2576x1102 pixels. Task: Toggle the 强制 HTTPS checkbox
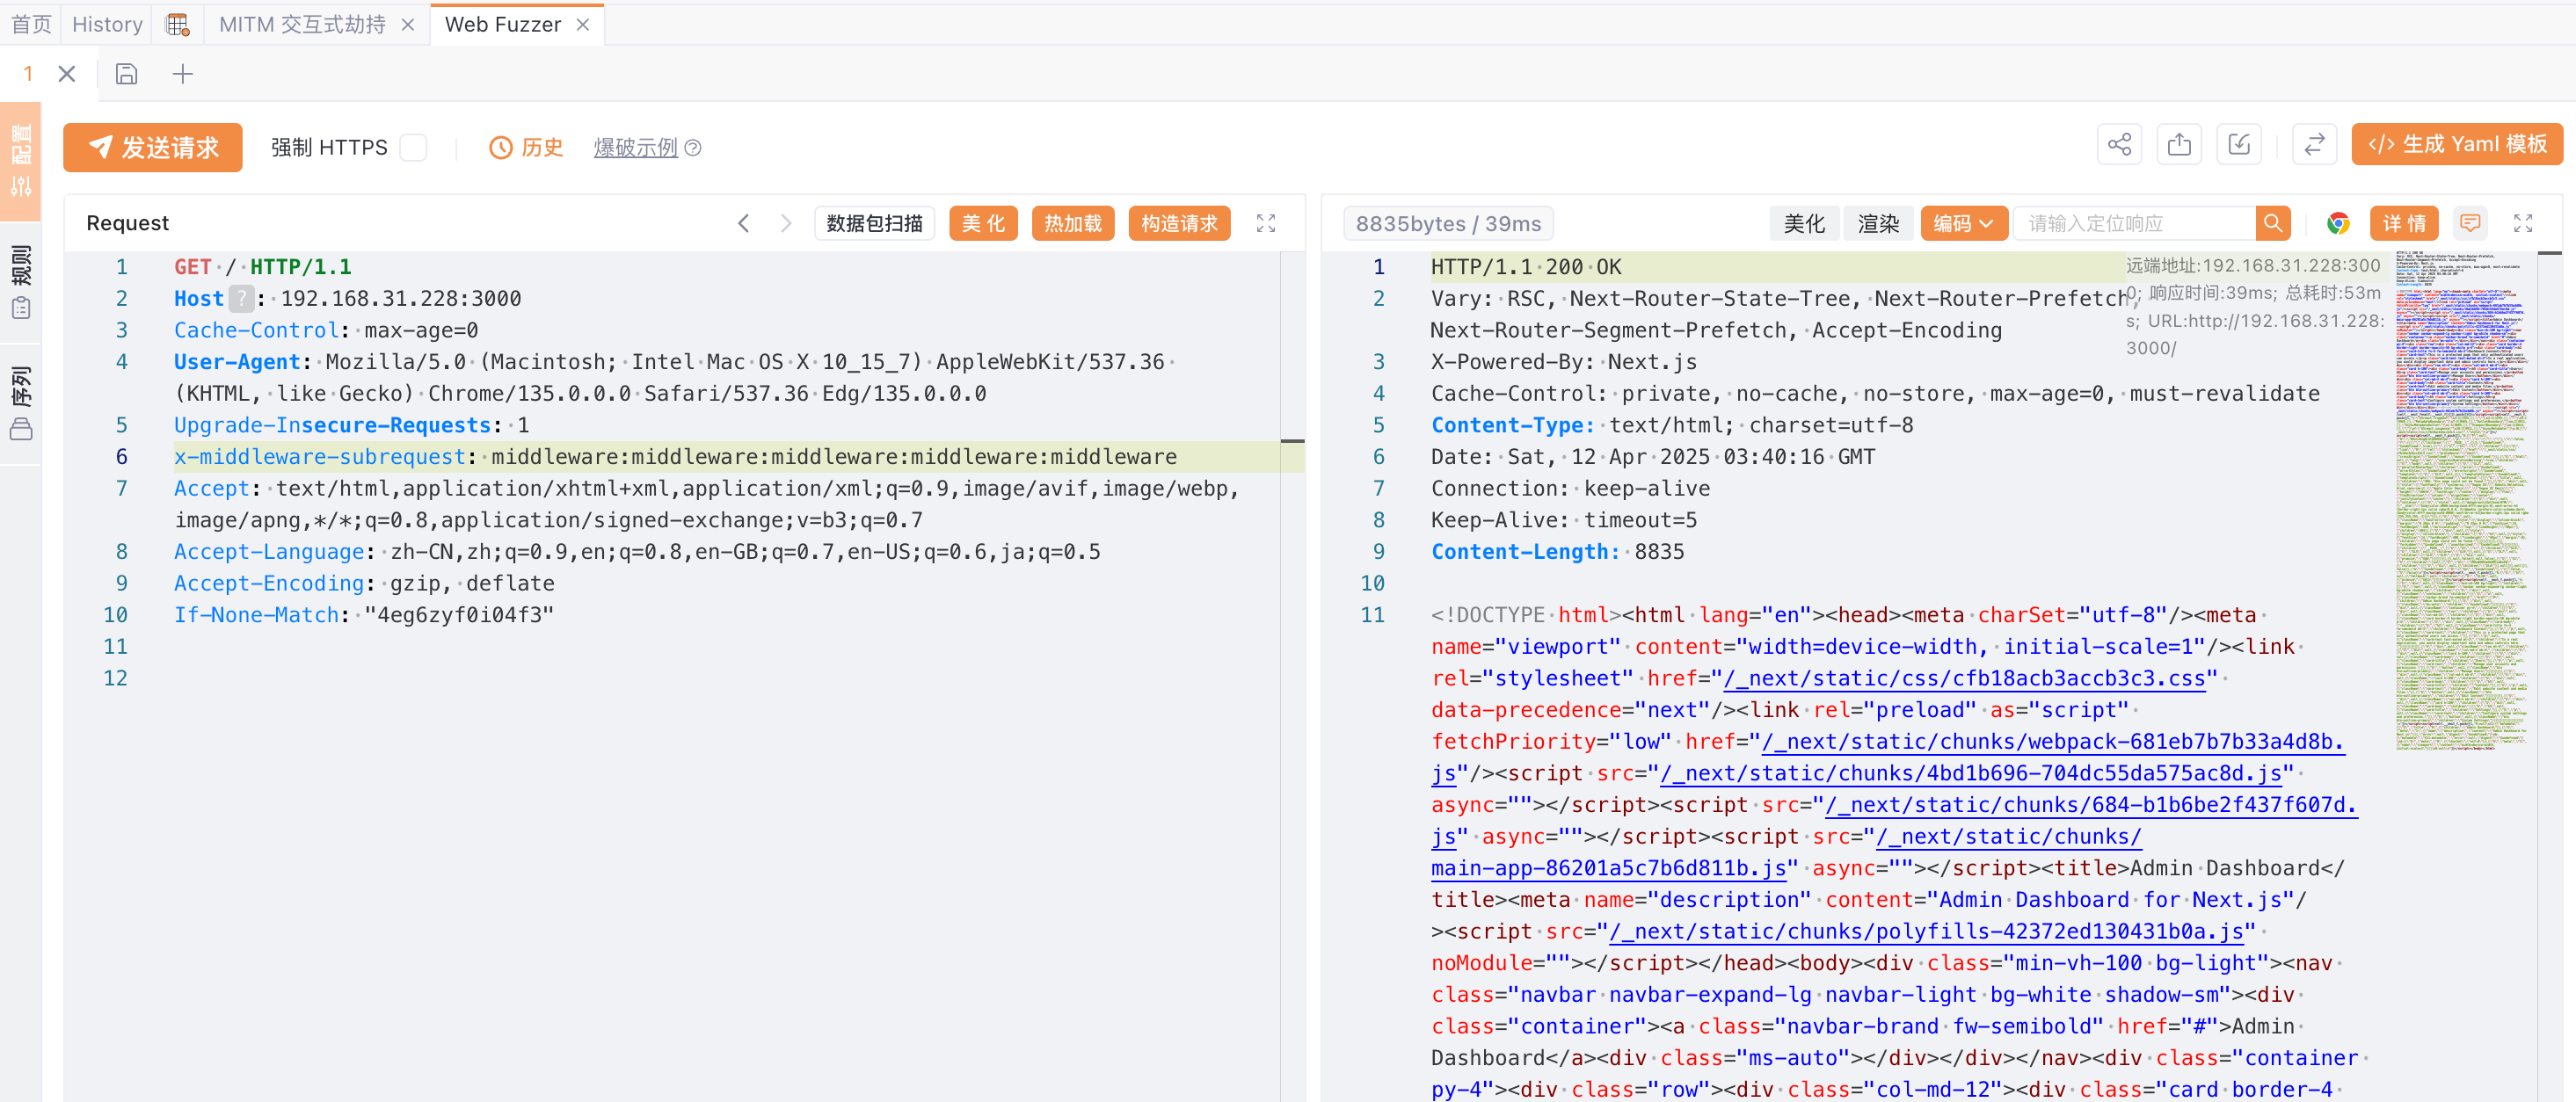pos(413,147)
